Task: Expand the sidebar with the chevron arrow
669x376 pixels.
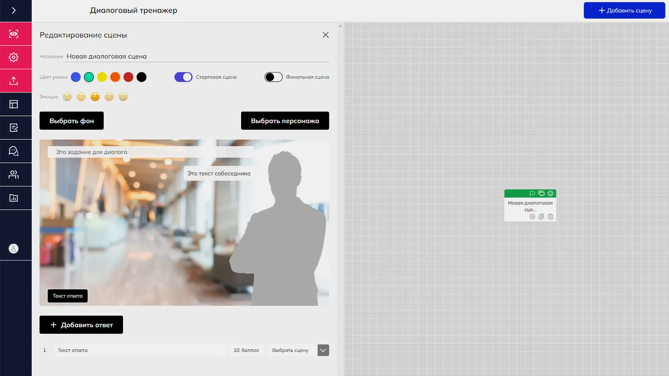Action: [x=13, y=10]
